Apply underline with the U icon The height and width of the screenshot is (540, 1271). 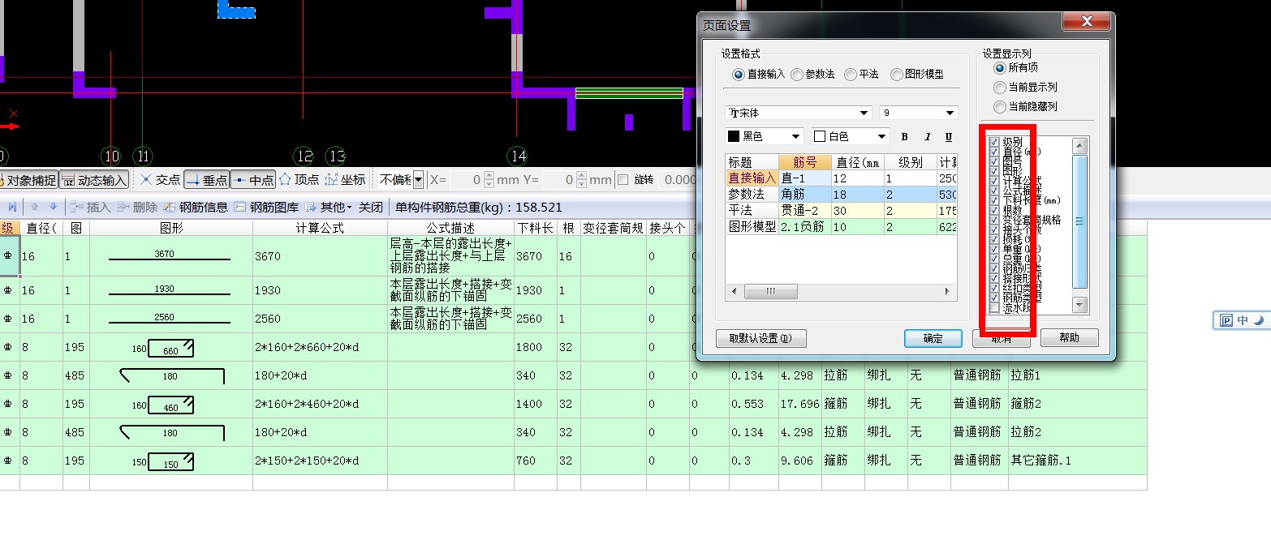tap(948, 137)
